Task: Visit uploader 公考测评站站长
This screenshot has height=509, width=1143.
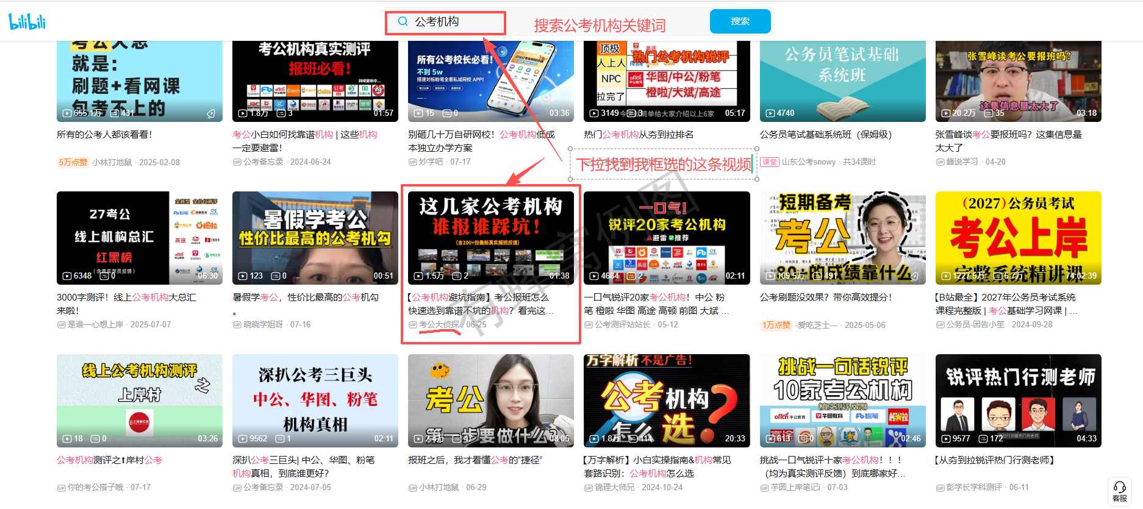Action: coord(623,325)
